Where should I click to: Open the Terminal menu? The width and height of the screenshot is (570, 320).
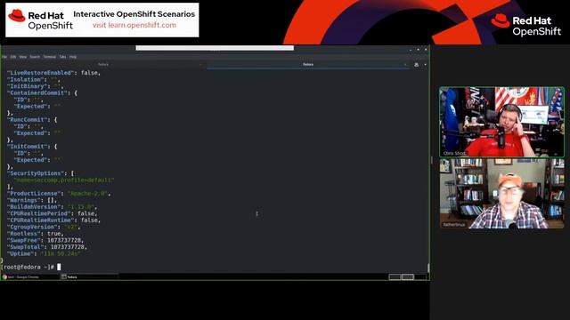50,57
